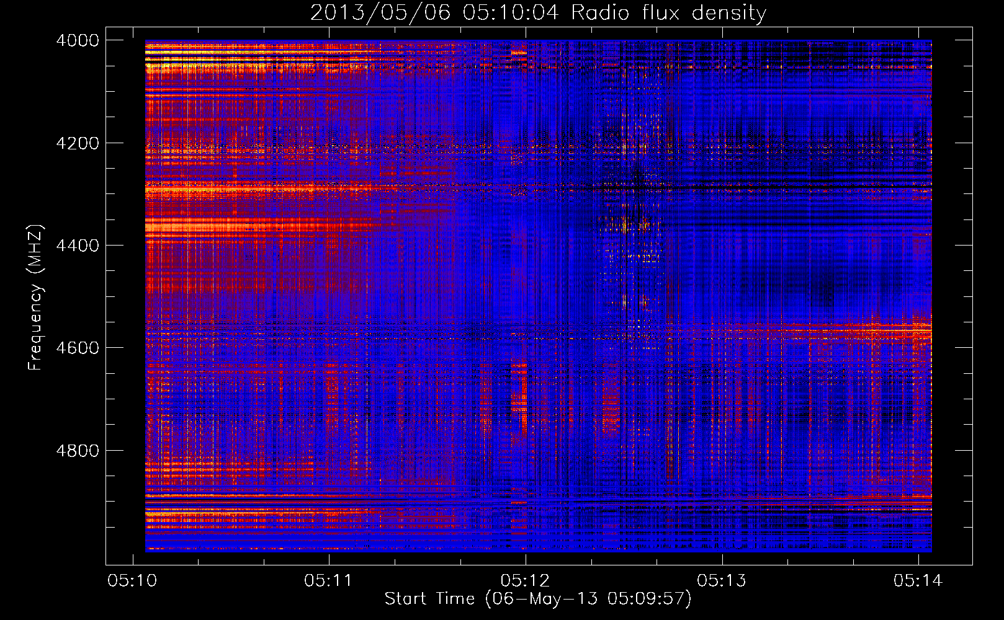
Task: Select the 4800 frequency tick label
Action: pos(78,451)
